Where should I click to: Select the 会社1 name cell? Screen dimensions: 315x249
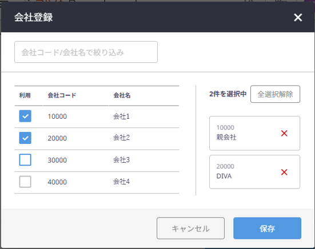[121, 116]
